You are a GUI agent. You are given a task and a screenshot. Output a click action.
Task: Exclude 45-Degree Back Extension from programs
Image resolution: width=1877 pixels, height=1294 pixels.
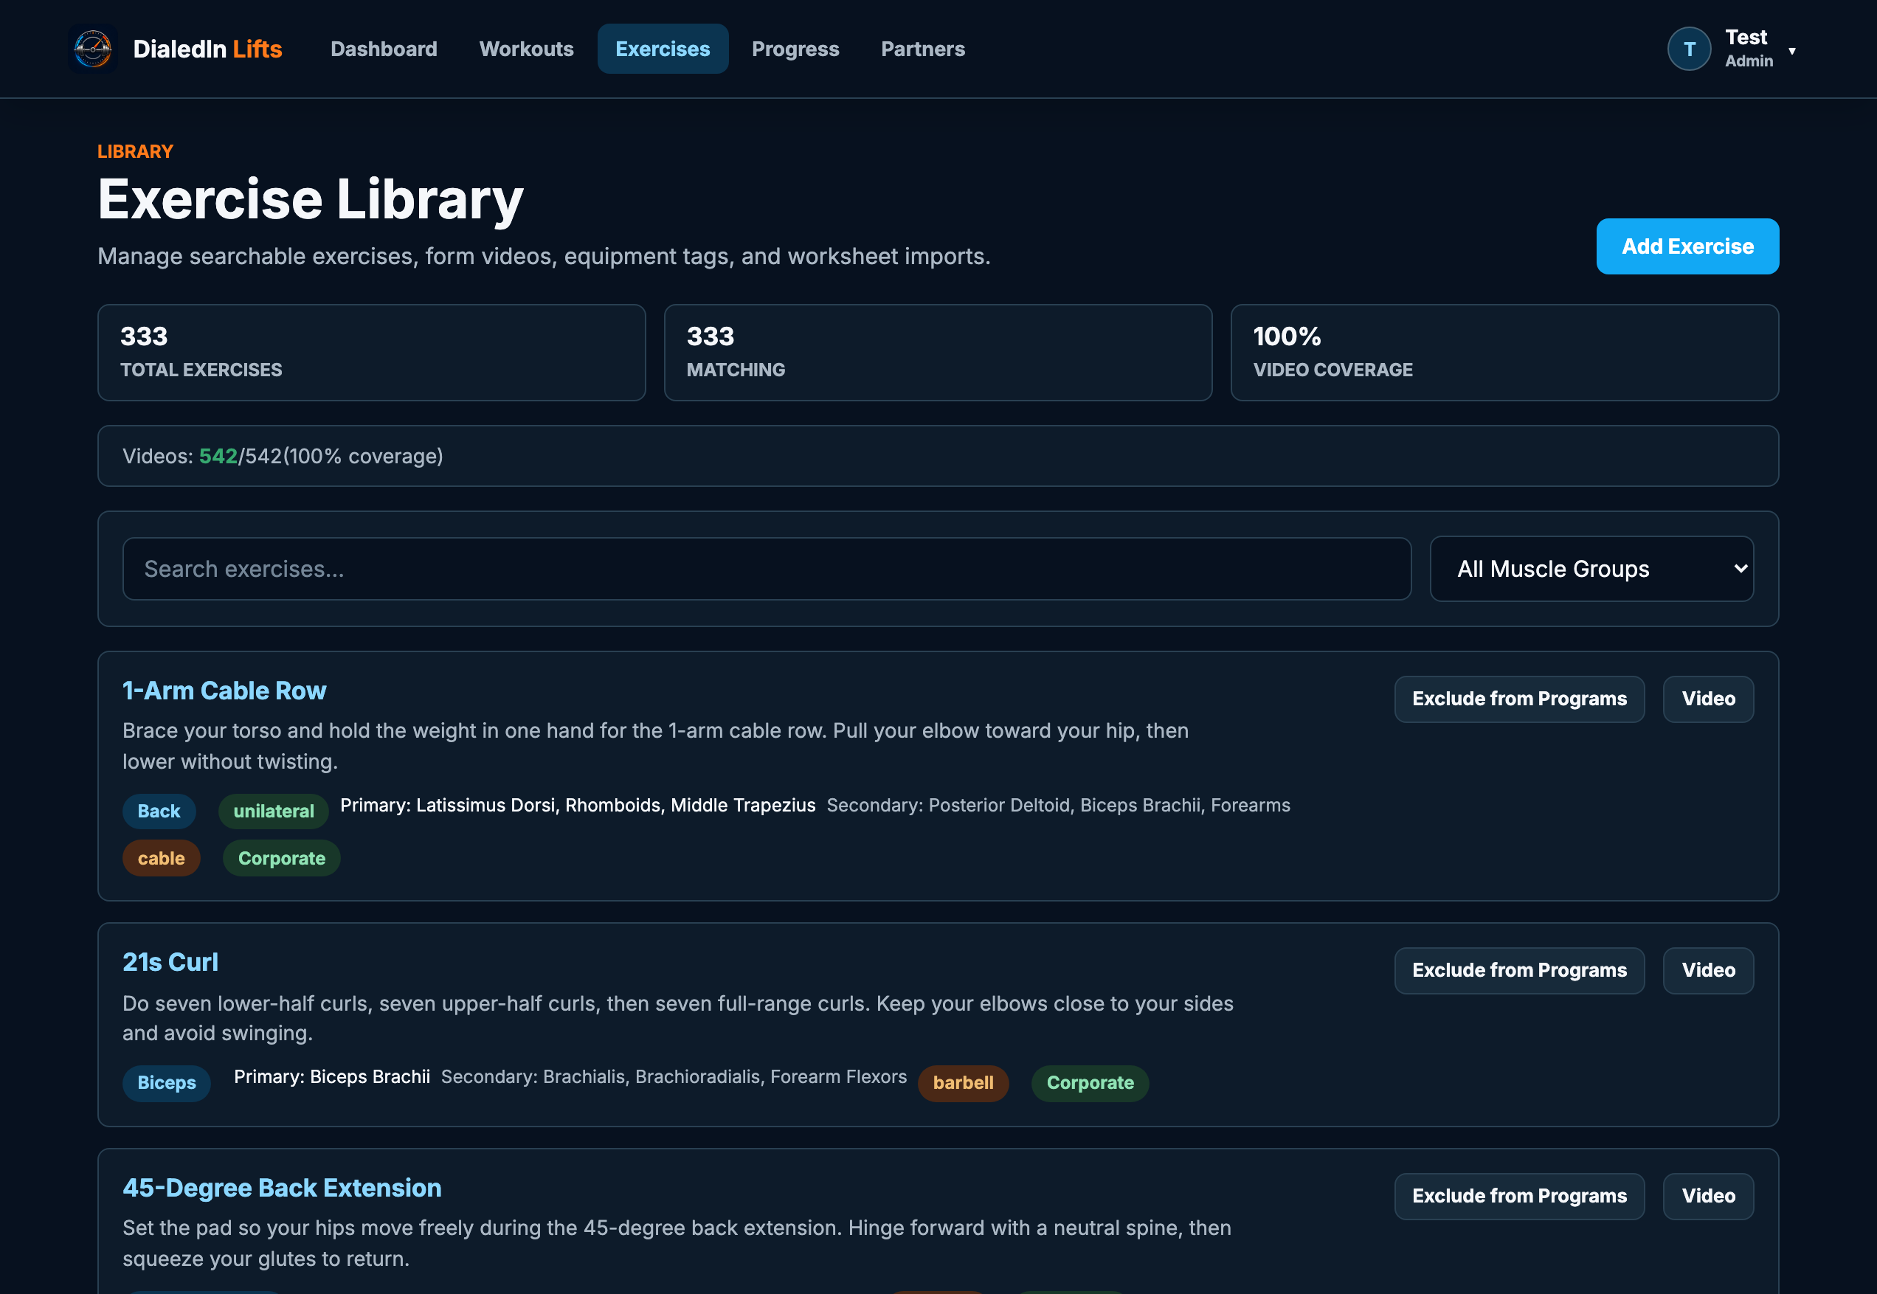click(1518, 1196)
